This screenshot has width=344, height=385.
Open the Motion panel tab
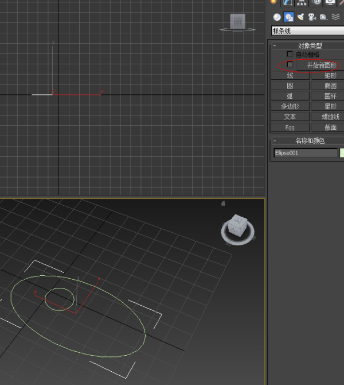point(316,2)
